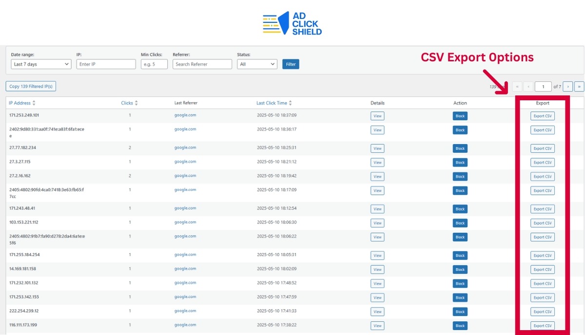The height and width of the screenshot is (335, 585).
Task: Click sort arrows next to Last Click Time
Action: coord(291,103)
